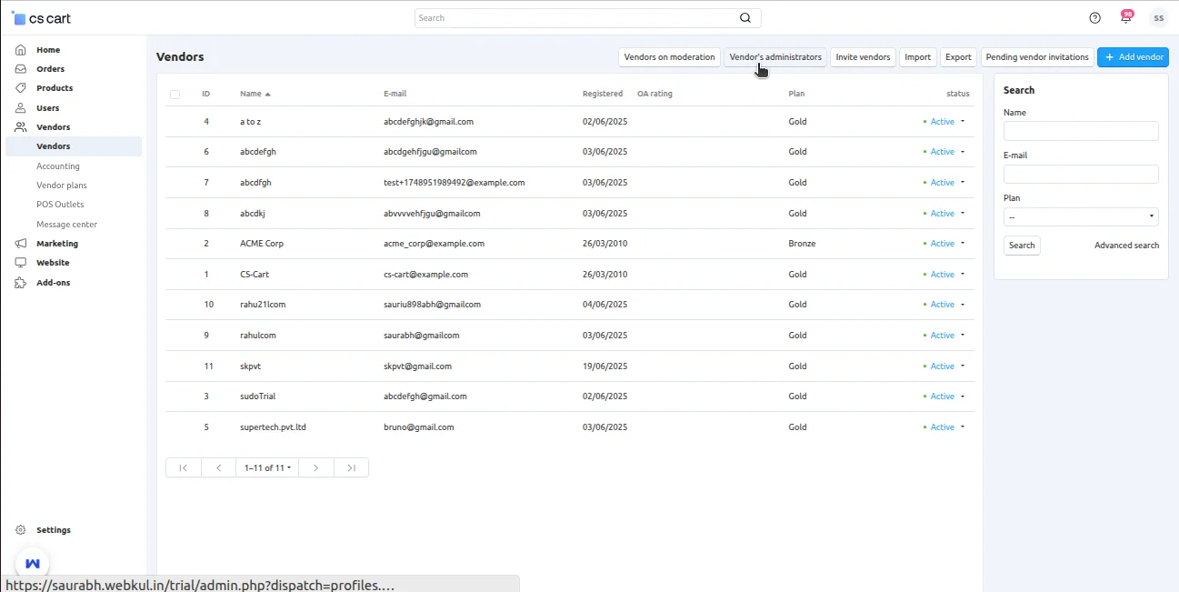Open the Settings gear
The image size is (1179, 592).
[19, 529]
